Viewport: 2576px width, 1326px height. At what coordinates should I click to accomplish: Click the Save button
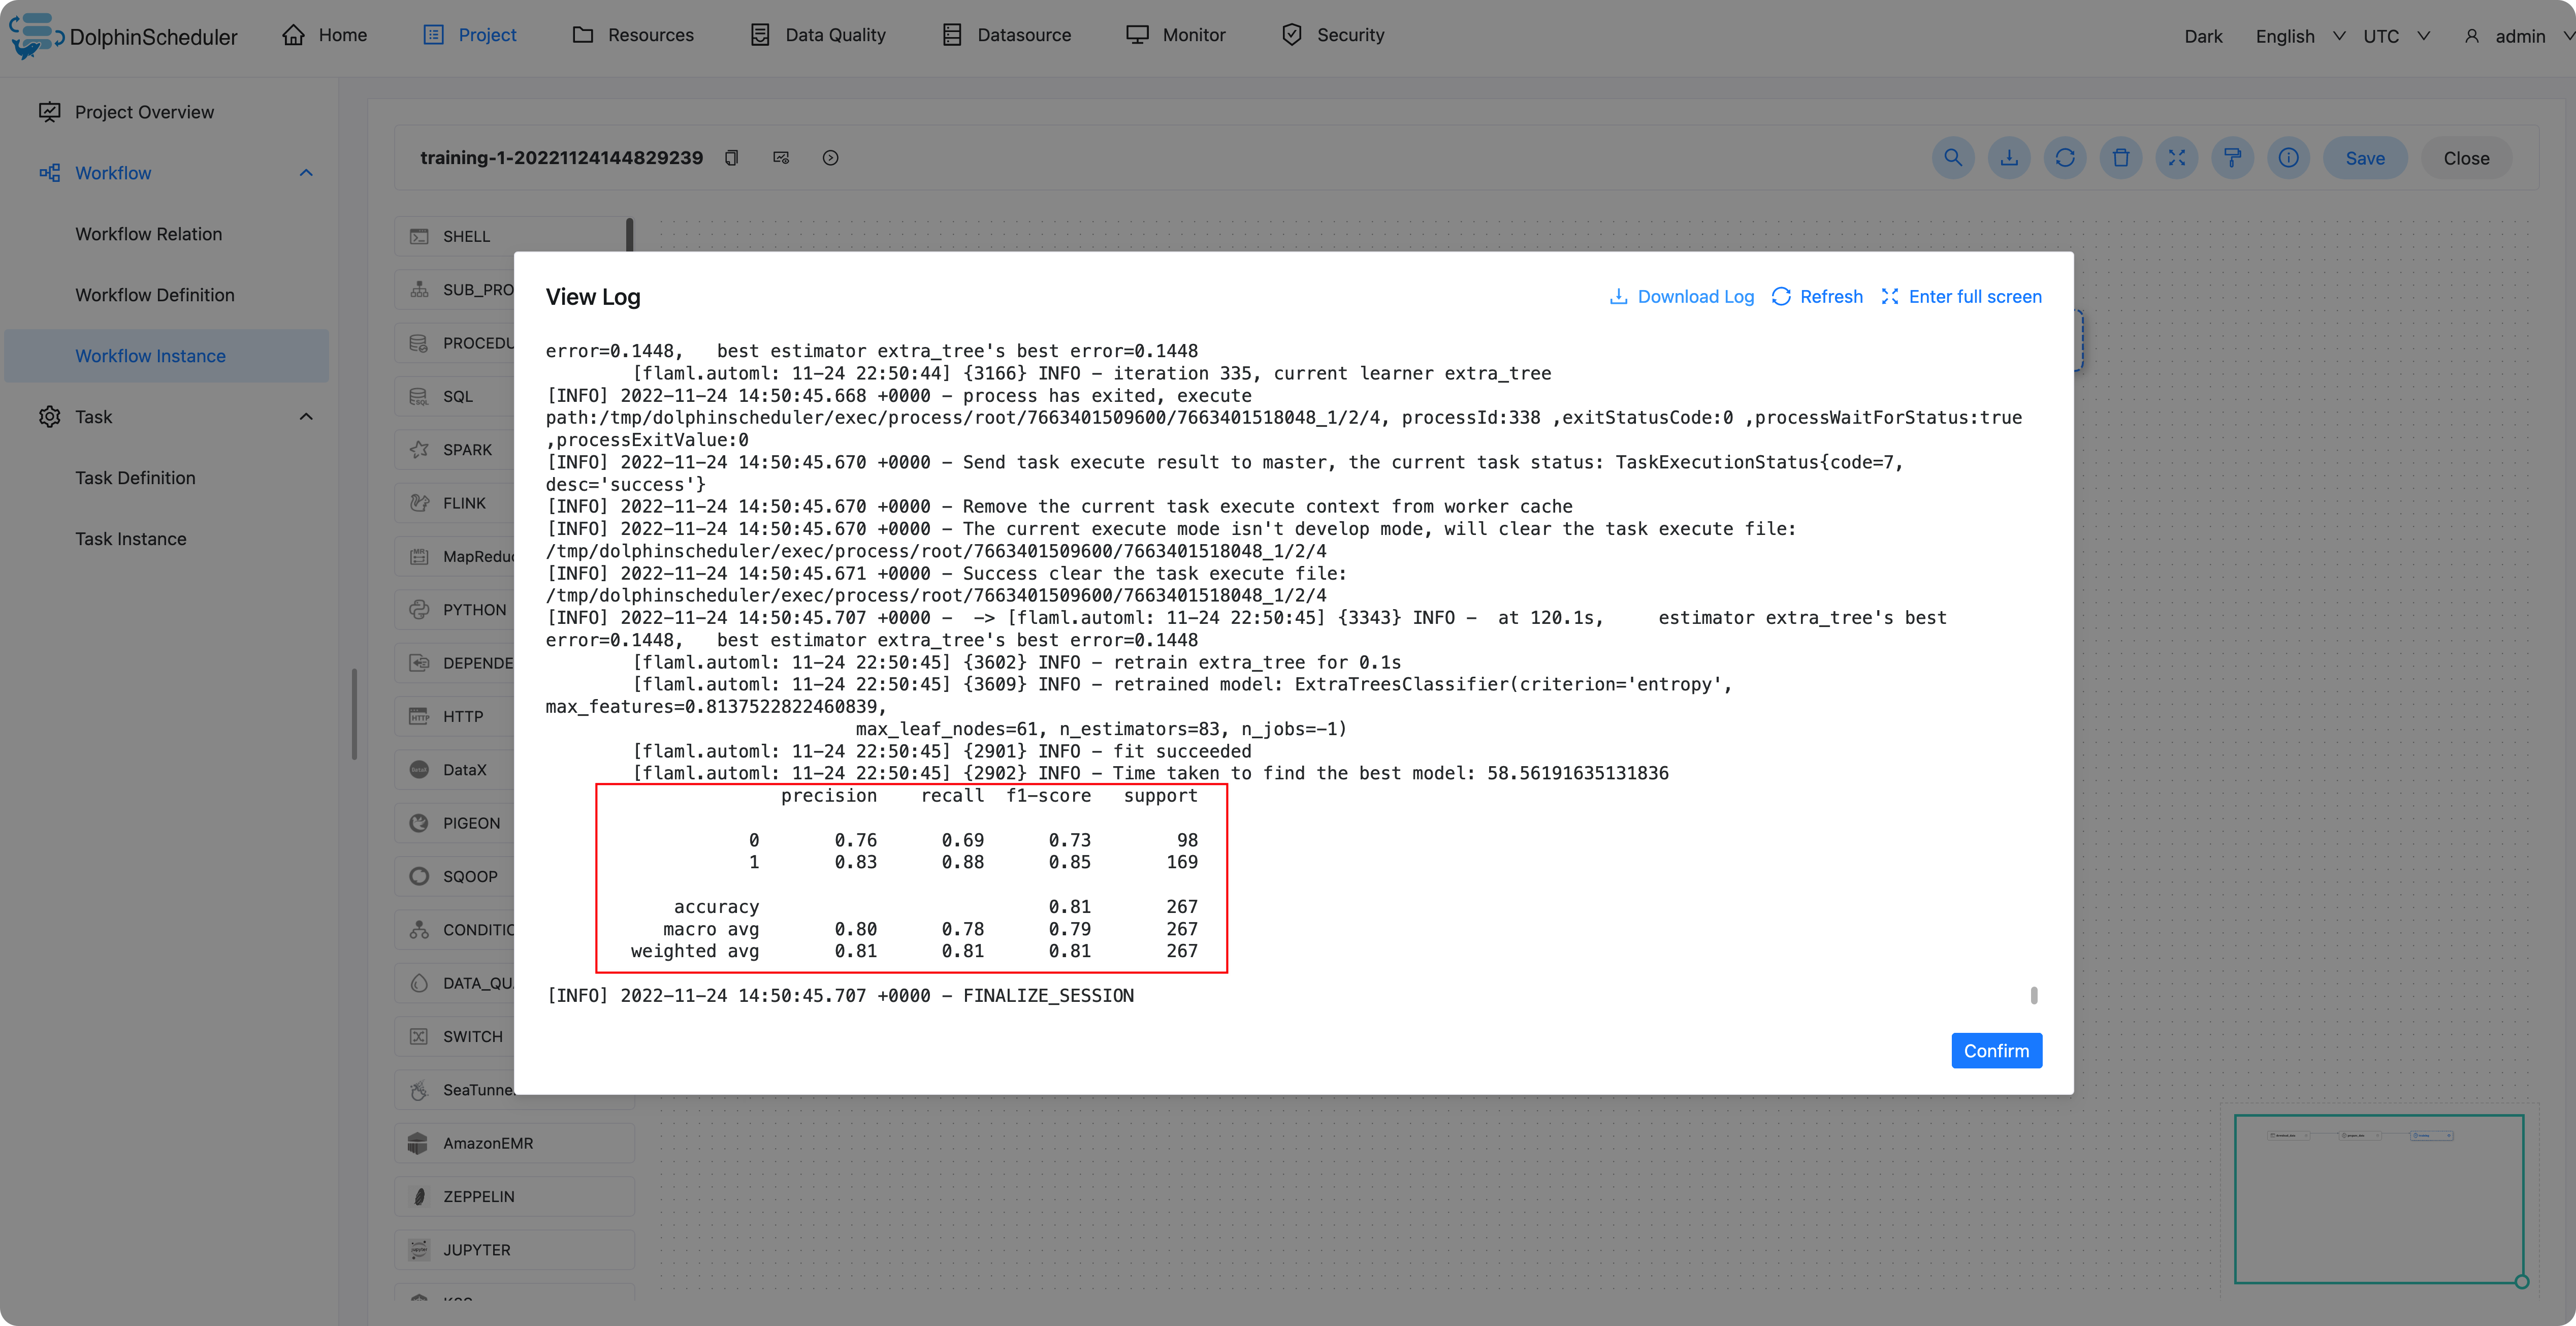point(2364,158)
